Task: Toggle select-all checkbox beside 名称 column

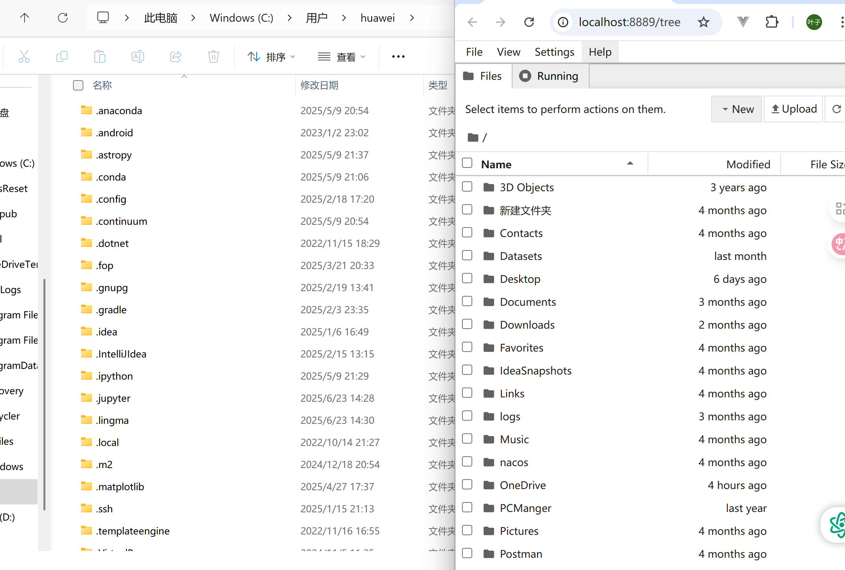Action: tap(78, 85)
